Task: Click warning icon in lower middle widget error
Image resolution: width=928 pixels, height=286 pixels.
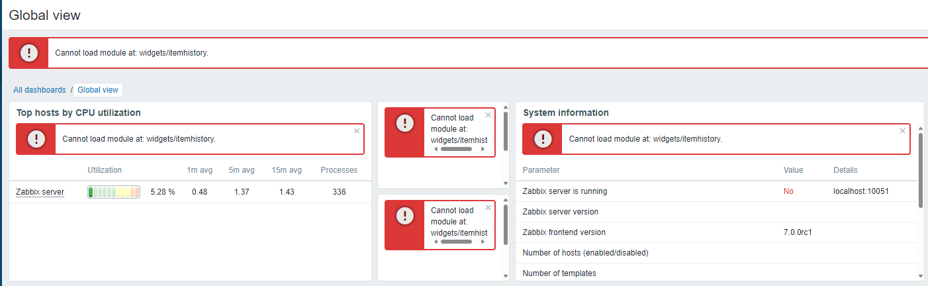Action: pos(404,216)
